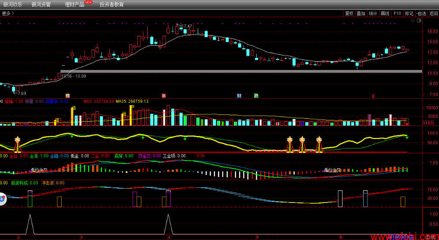Click the first spike in bottom signal panel
The width and height of the screenshot is (439, 240).
[30, 224]
